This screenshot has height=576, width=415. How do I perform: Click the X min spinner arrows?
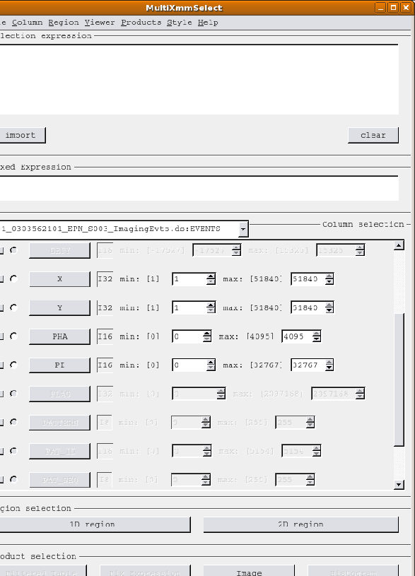coord(211,279)
